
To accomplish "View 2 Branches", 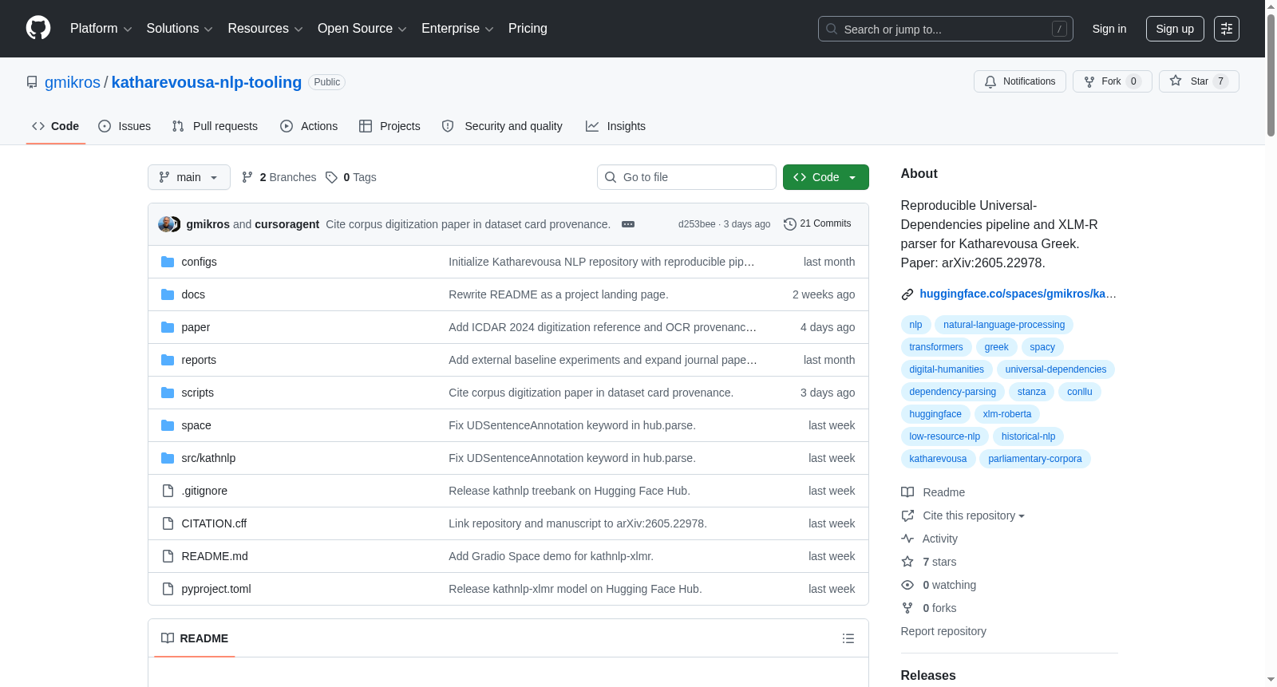I will click(279, 177).
